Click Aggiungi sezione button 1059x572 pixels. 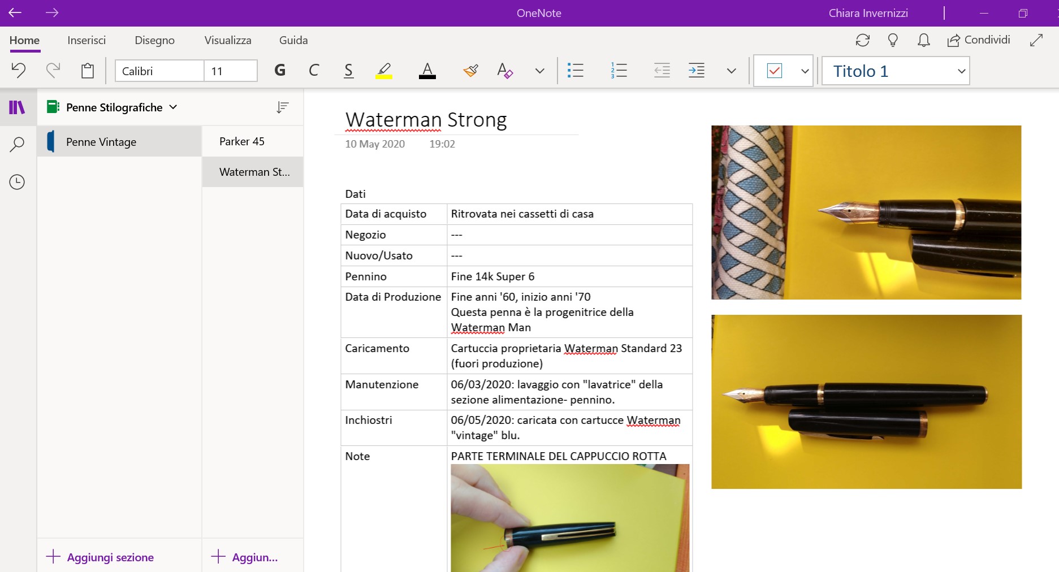pos(100,557)
